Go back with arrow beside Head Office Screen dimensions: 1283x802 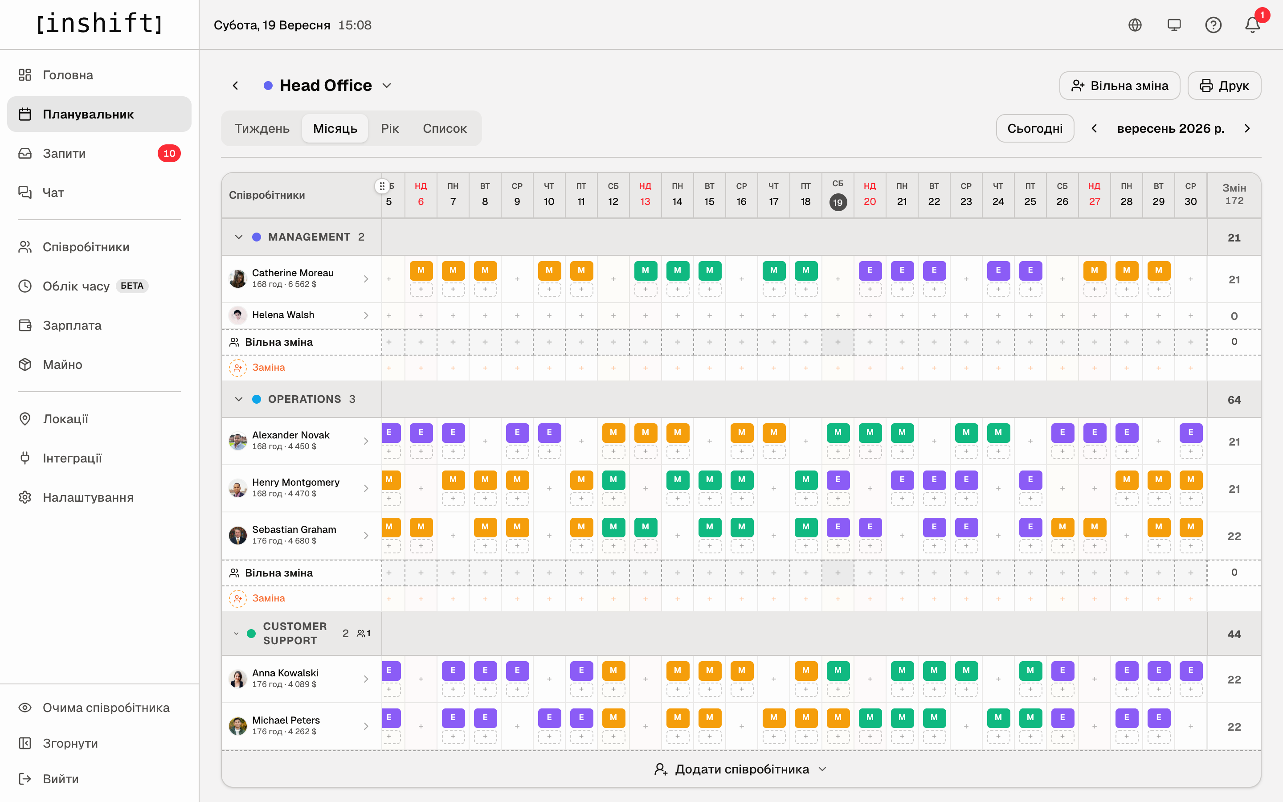[x=235, y=86]
